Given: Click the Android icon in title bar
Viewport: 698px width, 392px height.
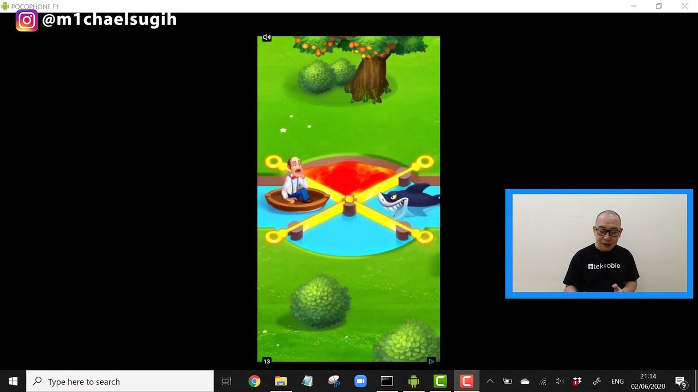Looking at the screenshot, I should pos(5,6).
